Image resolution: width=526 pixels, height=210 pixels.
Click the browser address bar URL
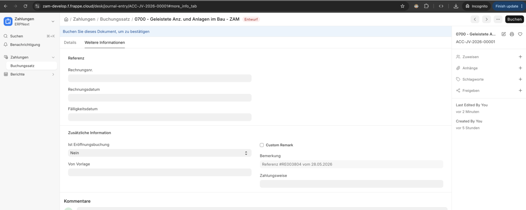point(120,6)
